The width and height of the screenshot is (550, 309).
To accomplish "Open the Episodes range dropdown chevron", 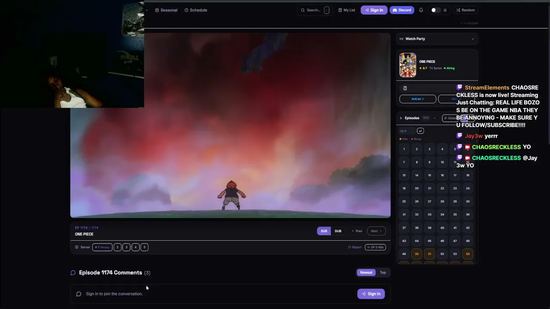I will point(434,118).
